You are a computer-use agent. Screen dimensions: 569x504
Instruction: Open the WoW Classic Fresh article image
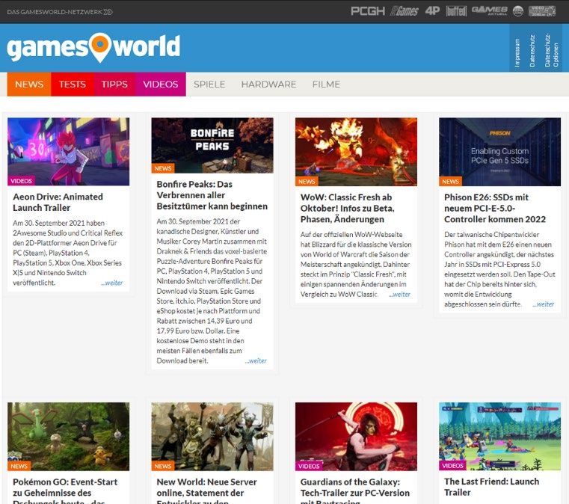(x=356, y=151)
